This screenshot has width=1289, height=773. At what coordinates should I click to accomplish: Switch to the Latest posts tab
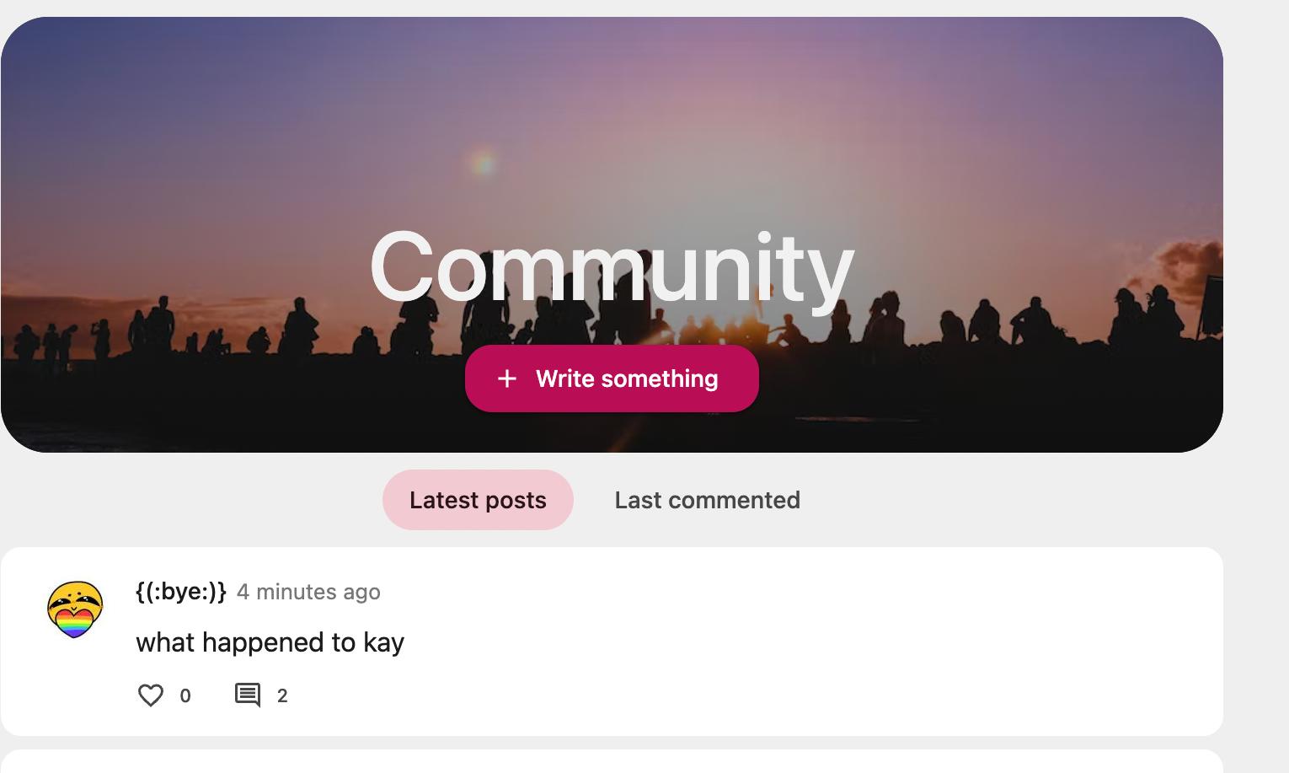coord(478,500)
